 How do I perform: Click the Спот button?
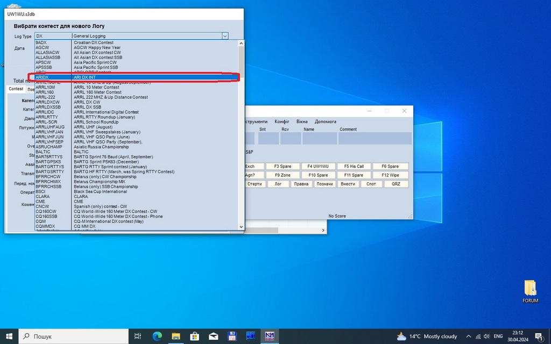(371, 184)
